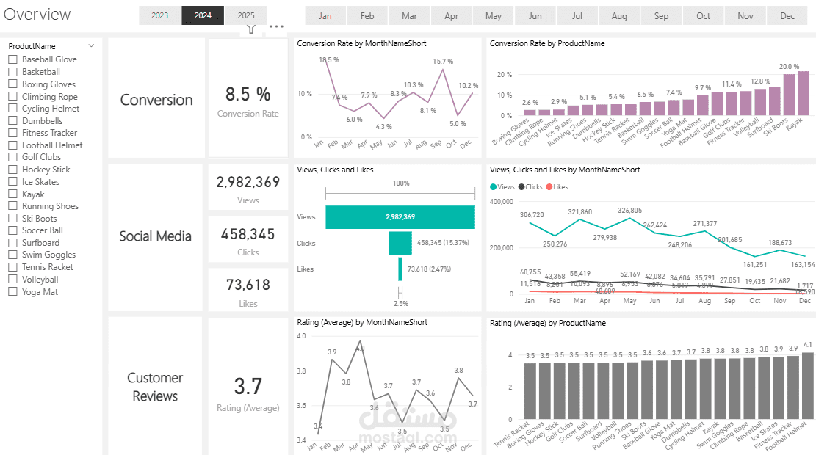Click the Social Media section label

click(155, 236)
